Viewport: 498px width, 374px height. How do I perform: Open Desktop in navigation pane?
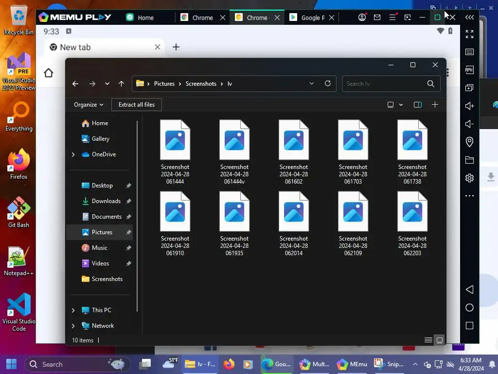tap(99, 186)
